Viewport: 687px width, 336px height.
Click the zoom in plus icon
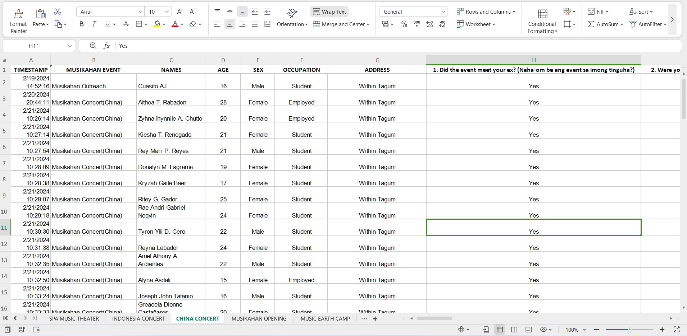tap(662, 330)
